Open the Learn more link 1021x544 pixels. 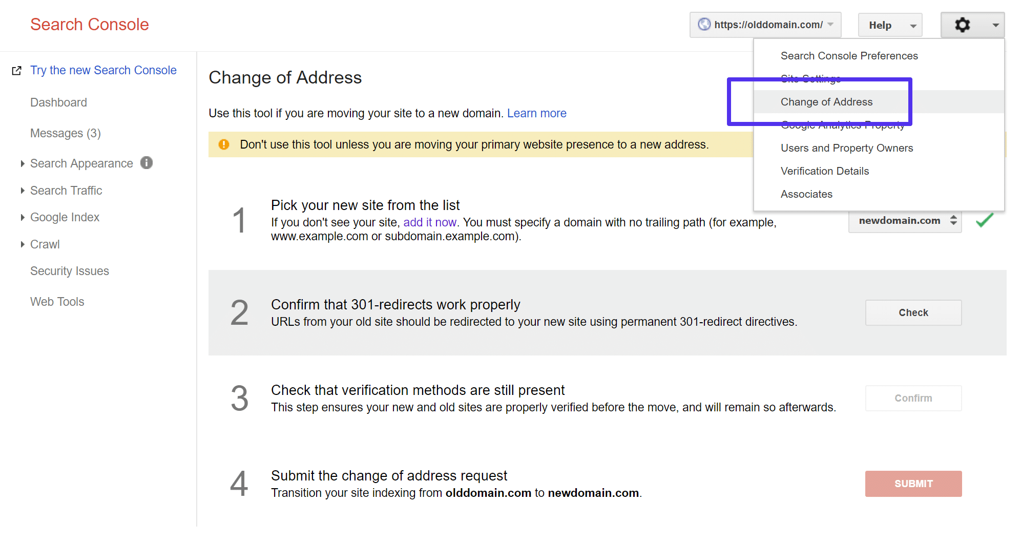[x=536, y=113]
